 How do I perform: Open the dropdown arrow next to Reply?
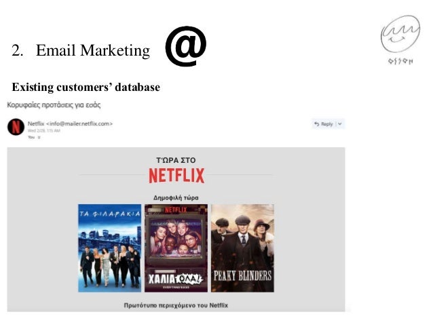[x=340, y=124]
